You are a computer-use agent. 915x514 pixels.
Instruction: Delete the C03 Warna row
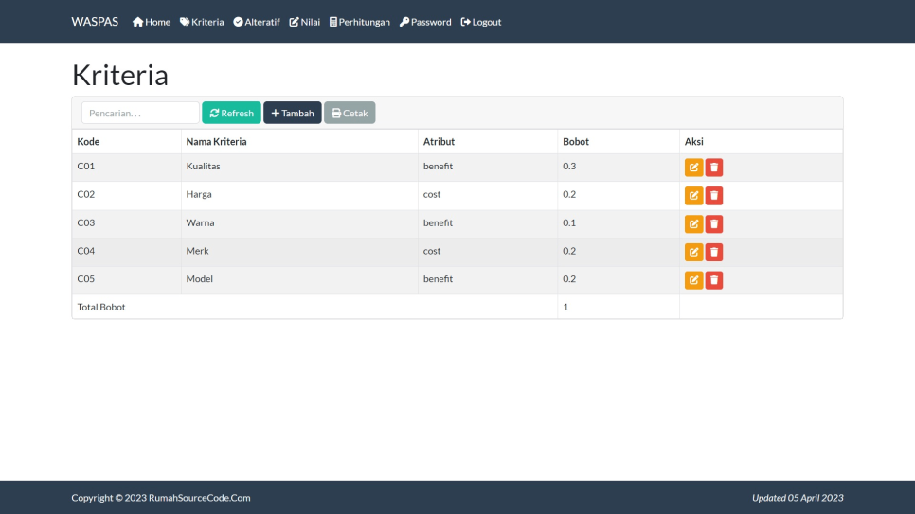[x=714, y=224]
